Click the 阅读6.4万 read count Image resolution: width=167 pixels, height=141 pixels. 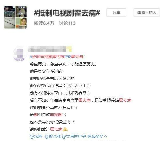(44, 23)
